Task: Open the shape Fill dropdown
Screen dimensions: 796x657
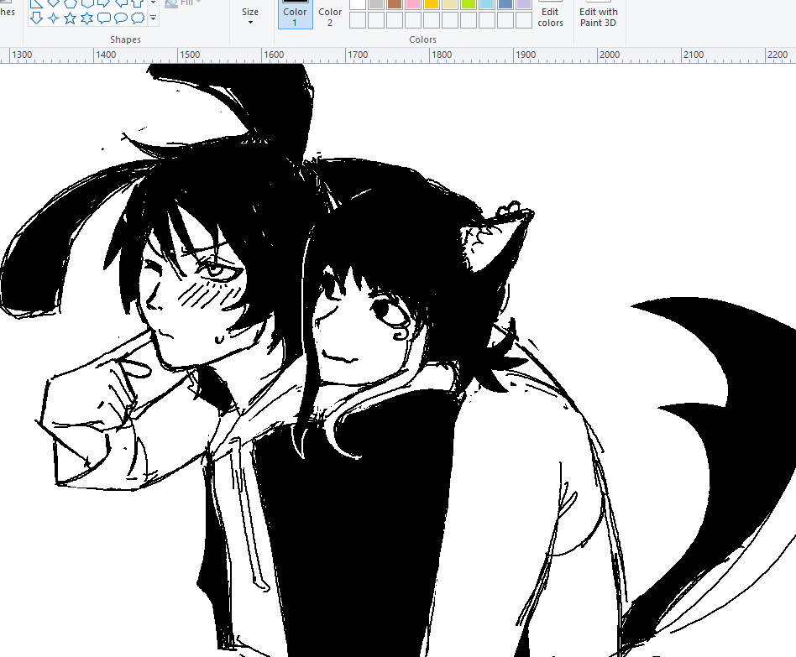Action: pyautogui.click(x=183, y=3)
